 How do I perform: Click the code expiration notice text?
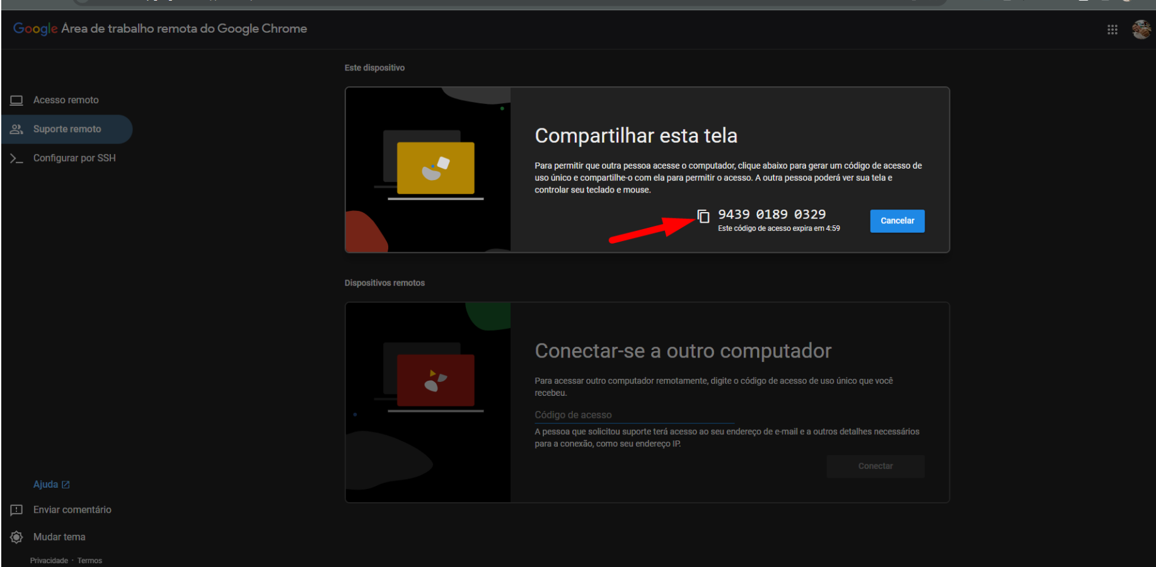(779, 228)
